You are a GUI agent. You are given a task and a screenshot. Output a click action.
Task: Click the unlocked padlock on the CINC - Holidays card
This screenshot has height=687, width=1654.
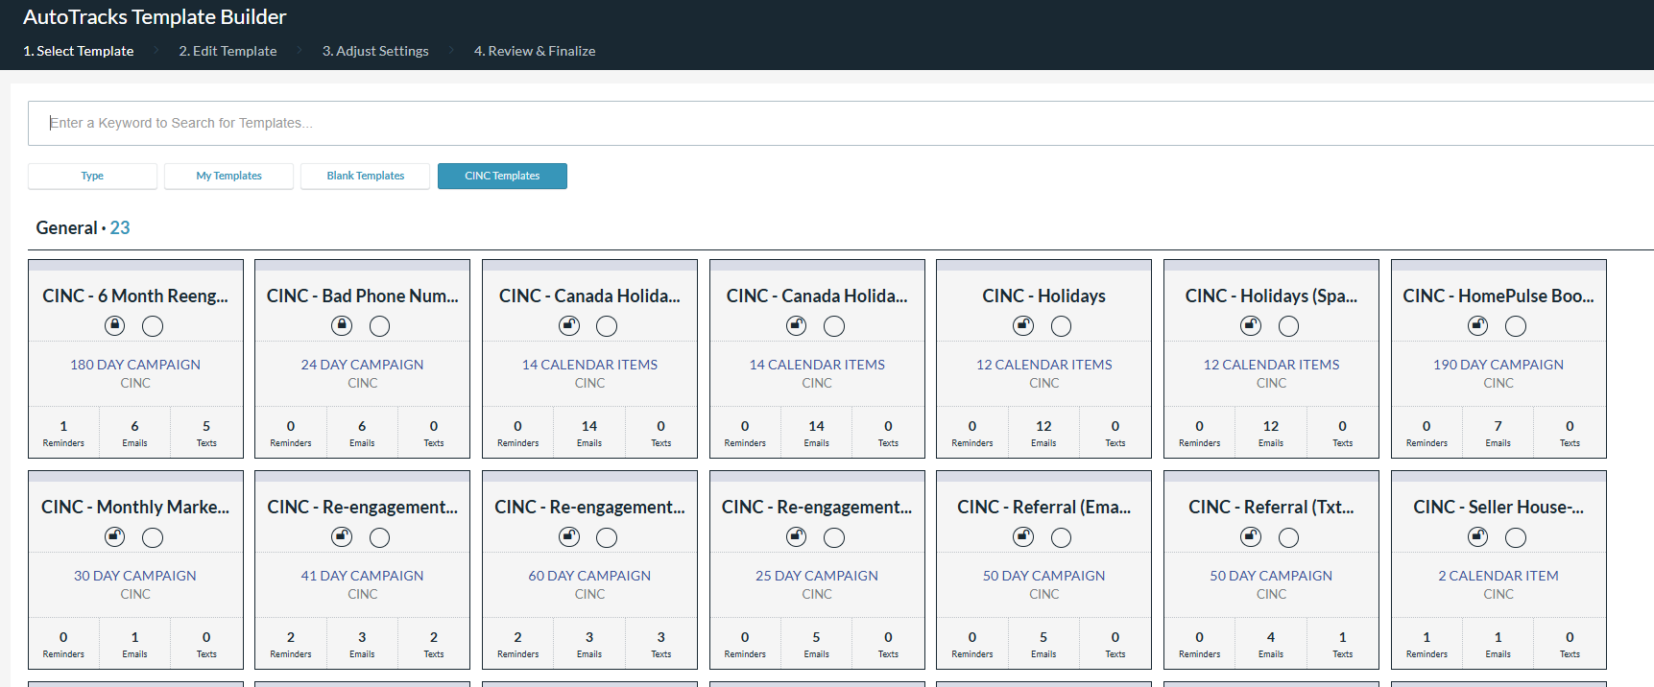1023,325
